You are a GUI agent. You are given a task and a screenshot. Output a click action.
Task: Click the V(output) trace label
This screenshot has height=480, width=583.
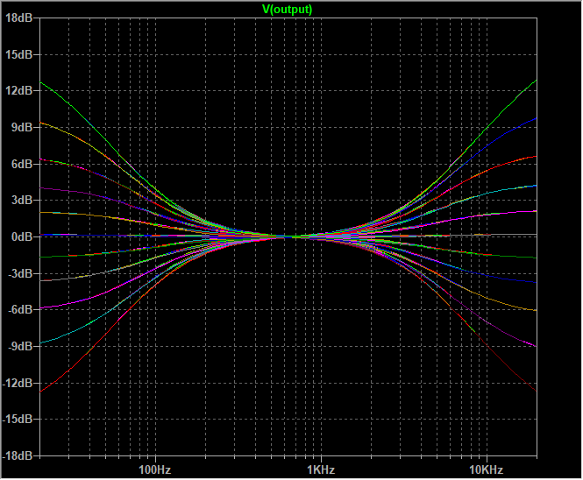point(287,10)
